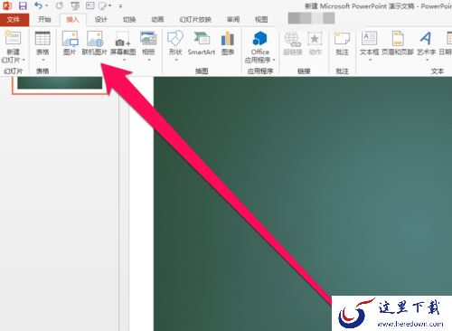Open the File tab

(14, 20)
